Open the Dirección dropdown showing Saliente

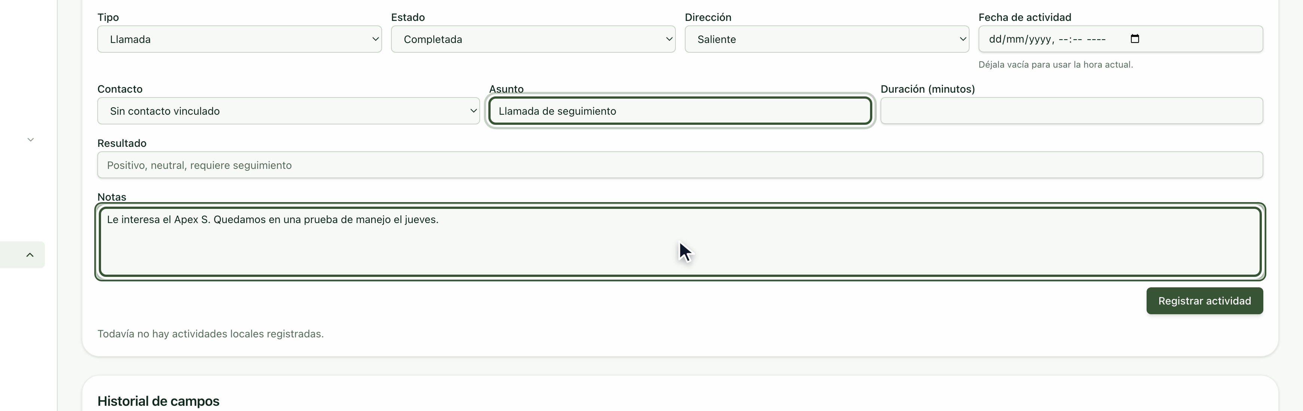click(827, 39)
